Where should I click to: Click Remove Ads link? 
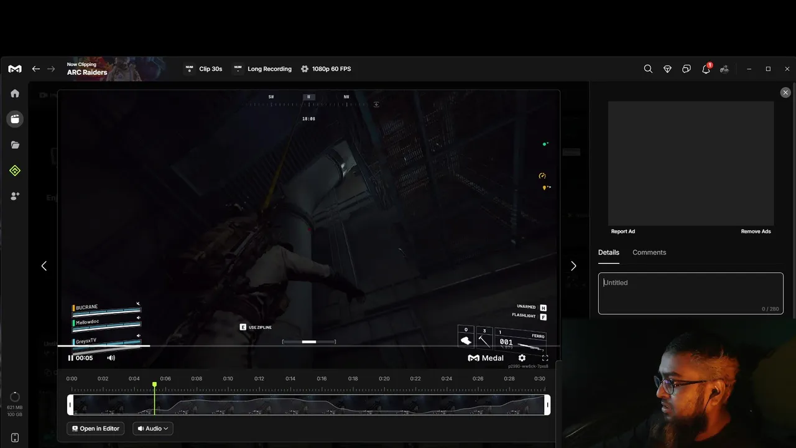756,231
